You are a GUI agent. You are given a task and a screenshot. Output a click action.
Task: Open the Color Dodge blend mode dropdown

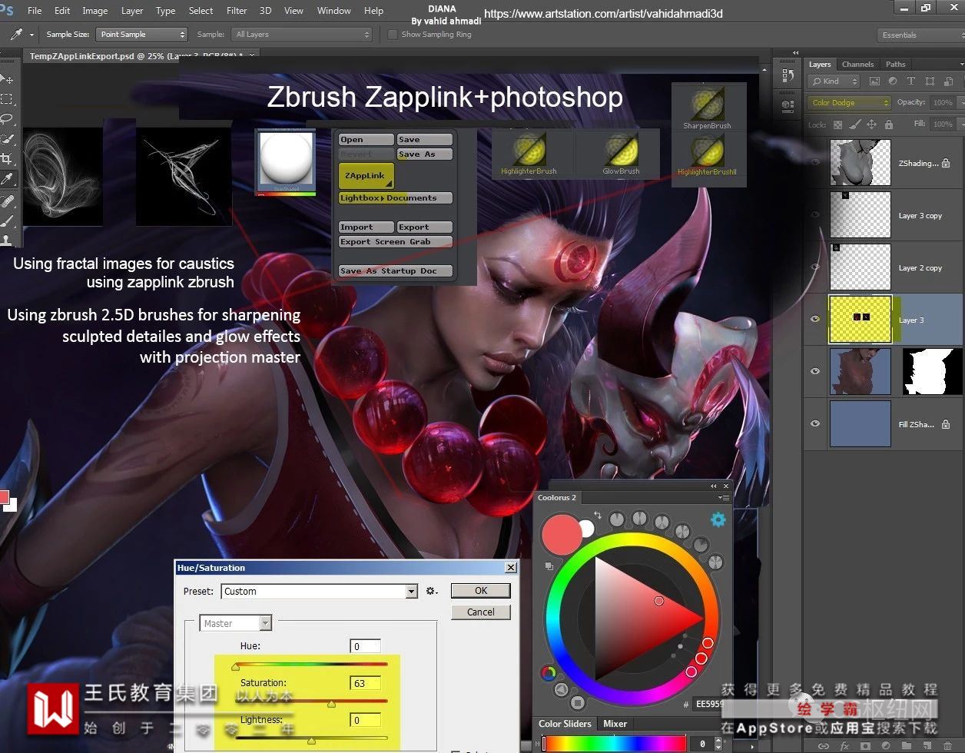850,102
